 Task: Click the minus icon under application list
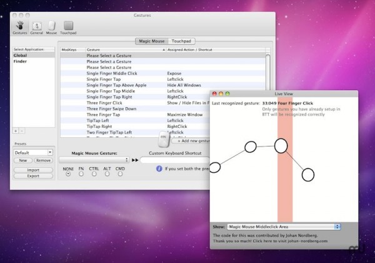coord(22,130)
